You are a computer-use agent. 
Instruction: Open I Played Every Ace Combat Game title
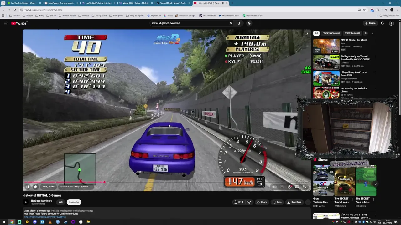(354, 74)
